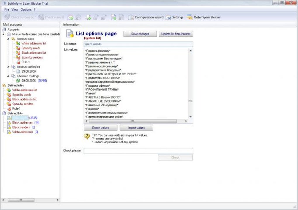Screen dimensions: 298x210
Task: Open the ? help menu
Action: 34,10
